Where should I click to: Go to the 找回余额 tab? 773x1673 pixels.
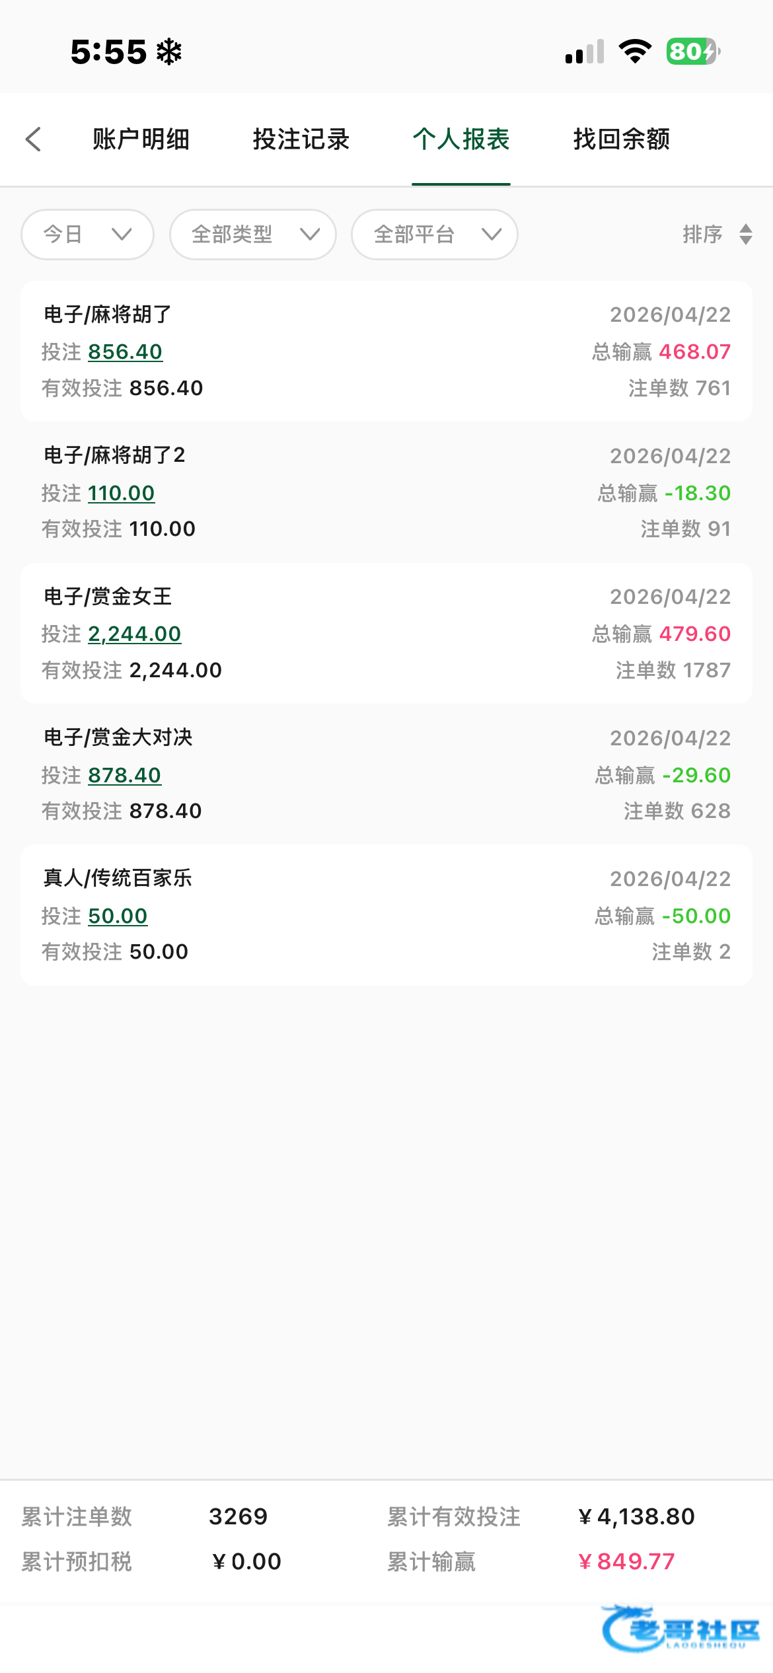(622, 139)
